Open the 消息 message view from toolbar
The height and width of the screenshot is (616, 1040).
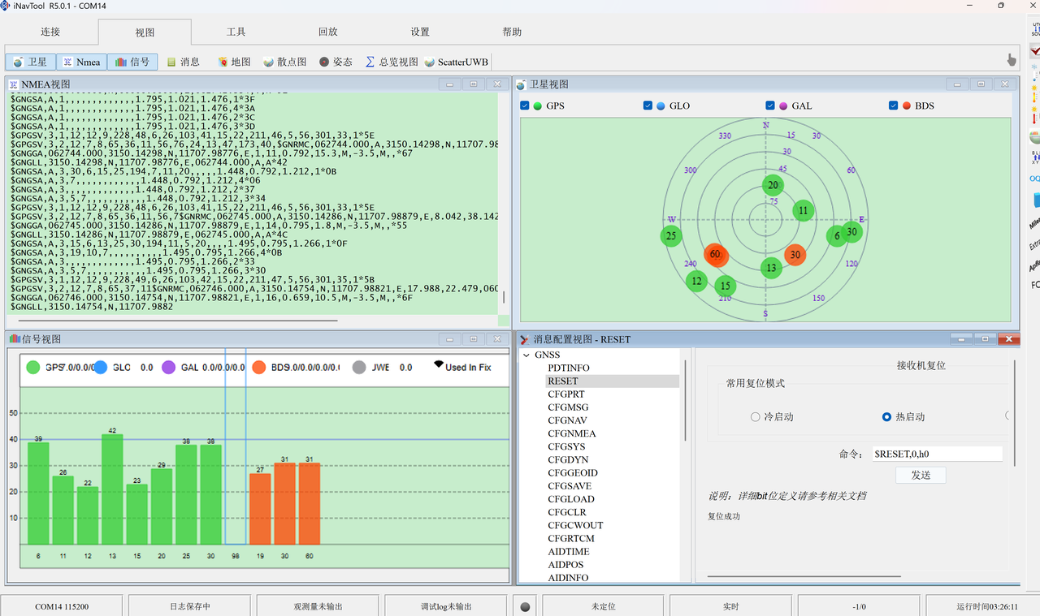(x=183, y=62)
